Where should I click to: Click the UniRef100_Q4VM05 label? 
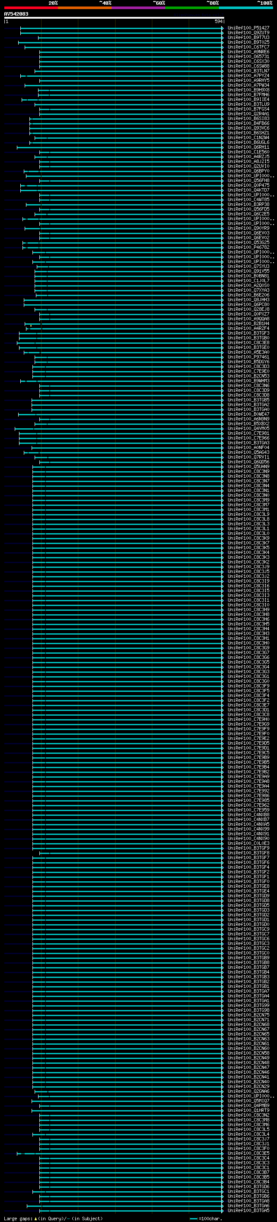pyautogui.click(x=248, y=428)
